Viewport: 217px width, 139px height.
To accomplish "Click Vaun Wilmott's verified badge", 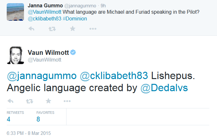I will pyautogui.click(x=73, y=53).
